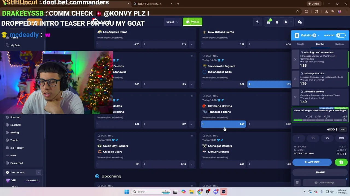This screenshot has height=196, width=350.
Task: Click the Basketball sidebar icon
Action: click(7, 163)
